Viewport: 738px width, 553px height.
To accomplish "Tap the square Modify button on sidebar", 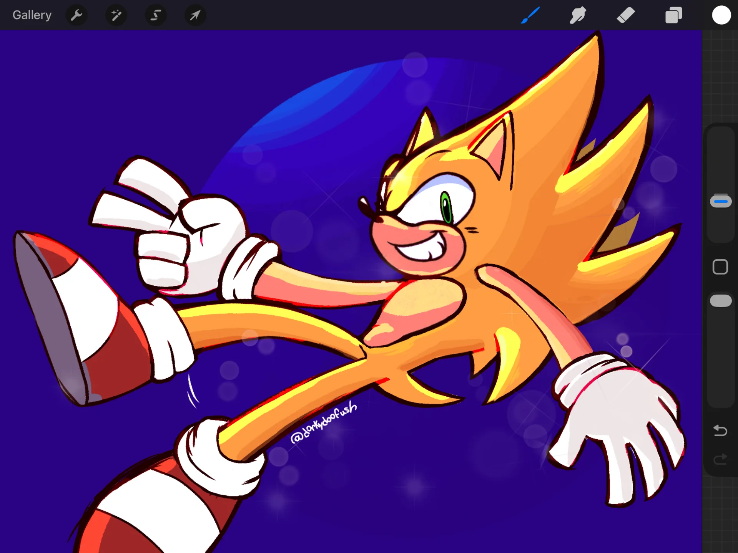I will [x=720, y=267].
